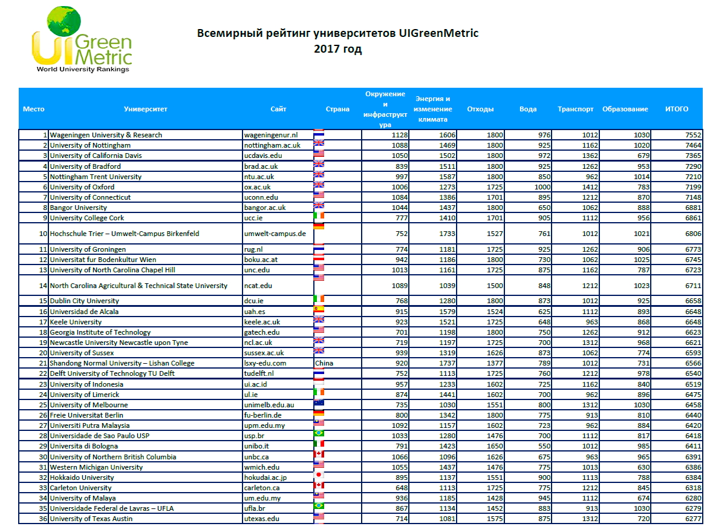Click the Irish flag in University College Cork row

coord(319,215)
